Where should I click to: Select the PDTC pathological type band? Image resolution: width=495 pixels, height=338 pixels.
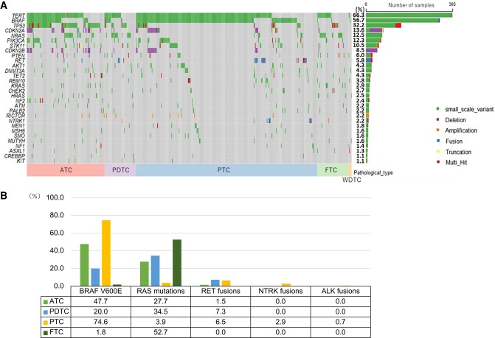tap(120, 170)
